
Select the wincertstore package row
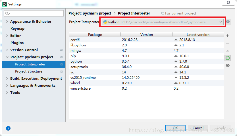tap(146, 88)
